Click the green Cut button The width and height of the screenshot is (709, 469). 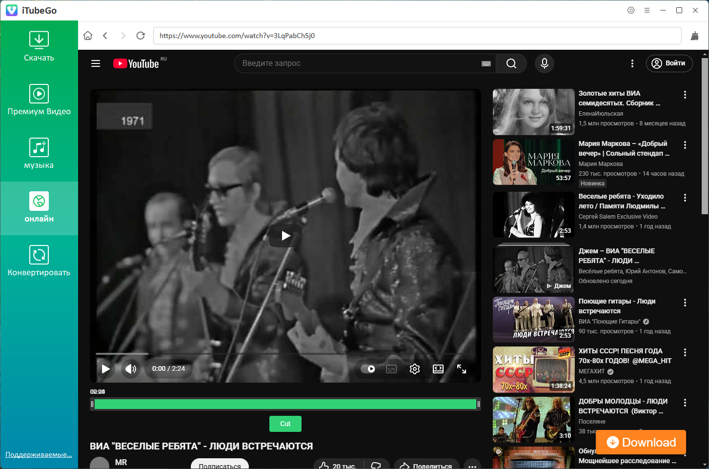pyautogui.click(x=285, y=424)
